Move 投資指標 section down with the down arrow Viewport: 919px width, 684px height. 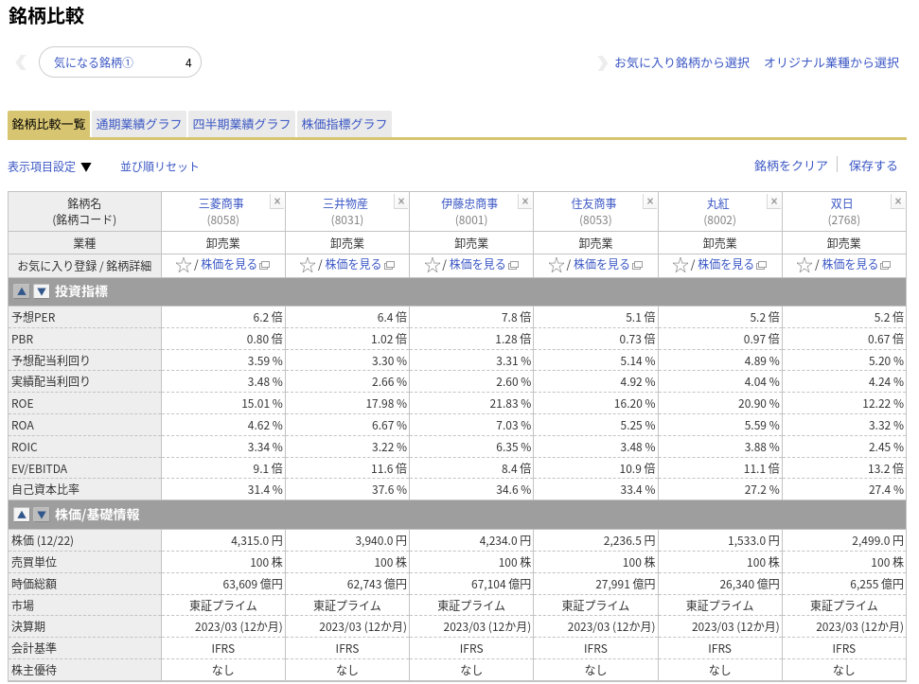pos(41,291)
